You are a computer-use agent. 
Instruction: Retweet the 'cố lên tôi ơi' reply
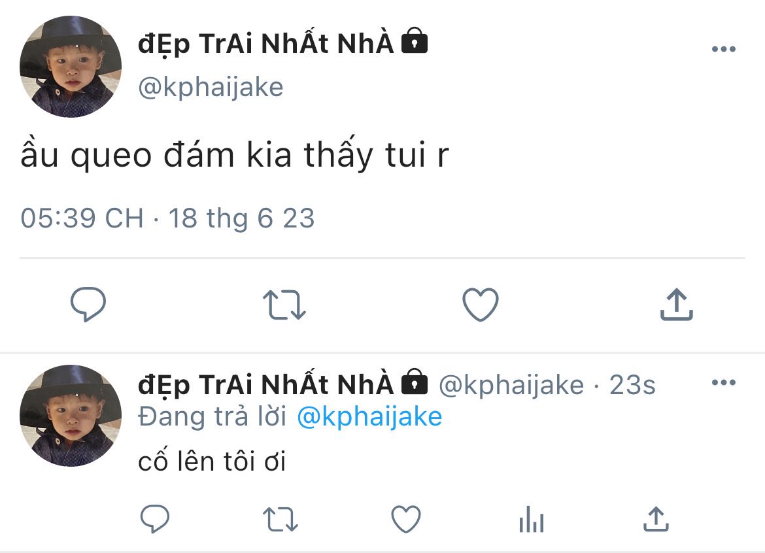[280, 519]
